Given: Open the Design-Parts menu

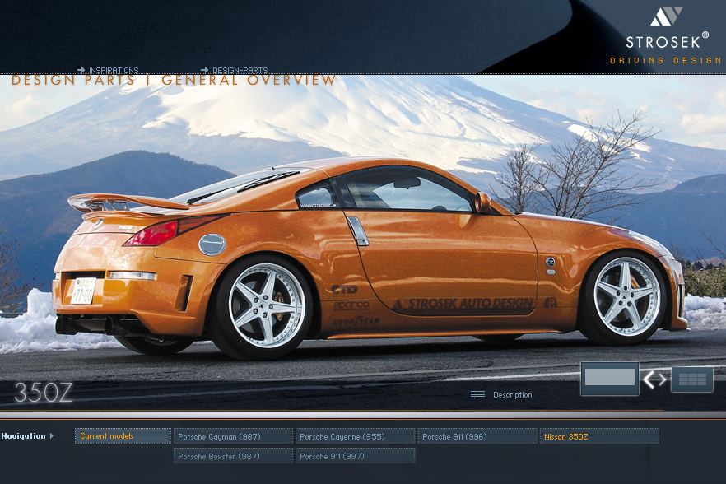Looking at the screenshot, I should click(x=235, y=70).
